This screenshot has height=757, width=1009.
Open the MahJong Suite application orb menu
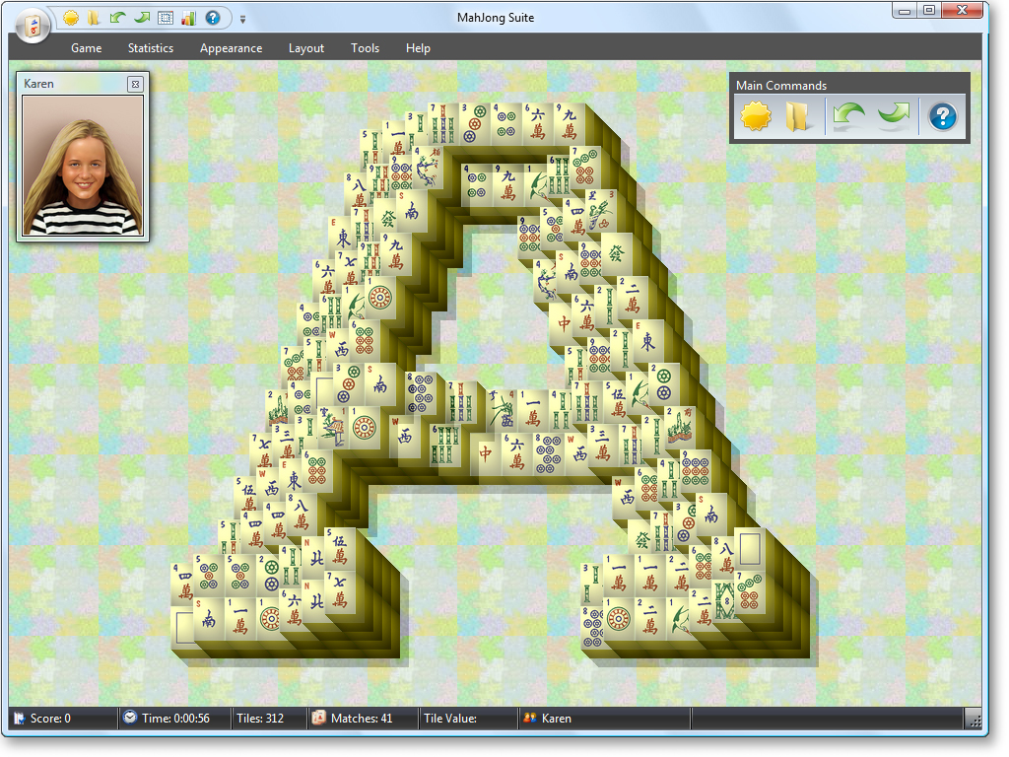tap(33, 26)
